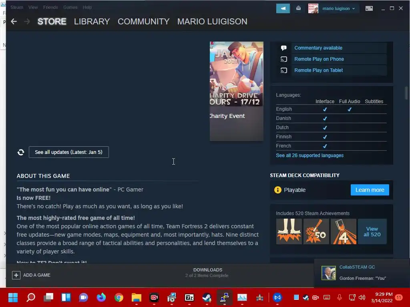The width and height of the screenshot is (410, 307).
Task: Open Windows taskbar search
Action: coord(31,297)
